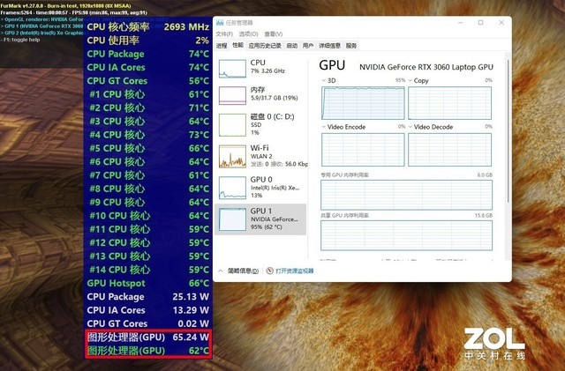Click the CPU Package 25.13 W row
The height and width of the screenshot is (371, 565).
[x=147, y=297]
